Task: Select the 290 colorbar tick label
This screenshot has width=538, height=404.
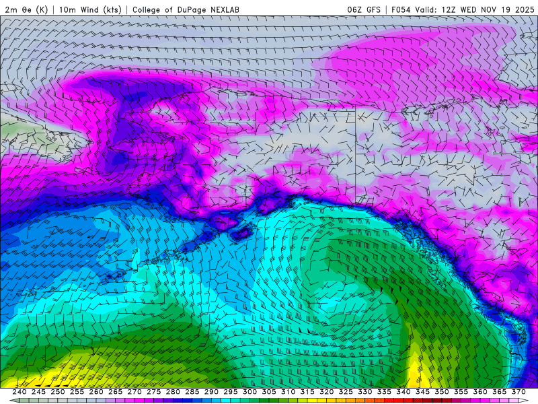Action: (x=211, y=392)
